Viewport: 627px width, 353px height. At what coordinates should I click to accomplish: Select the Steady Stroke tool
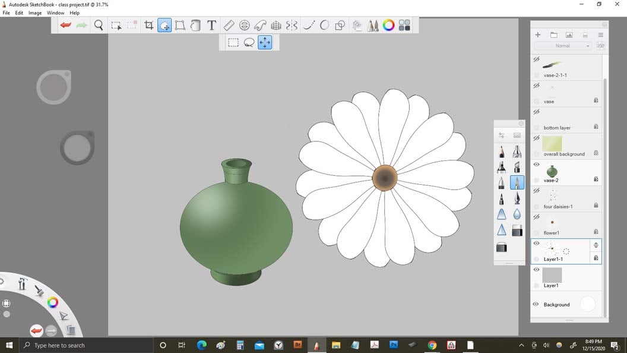308,25
